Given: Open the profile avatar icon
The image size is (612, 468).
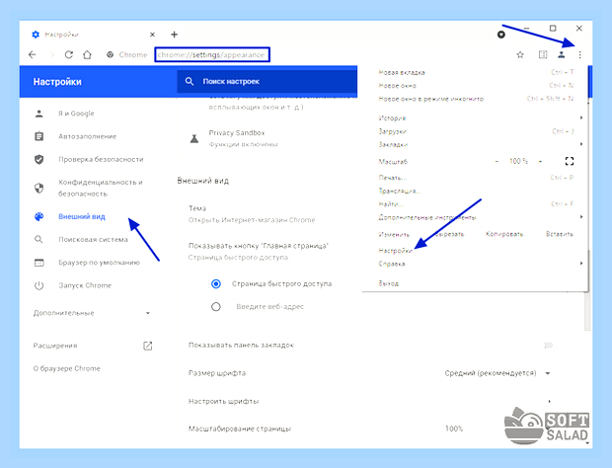Looking at the screenshot, I should [562, 55].
